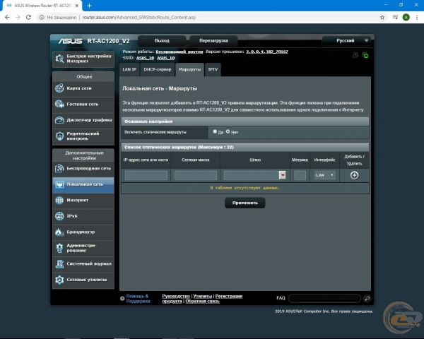Image resolution: width=424 pixels, height=339 pixels.
Task: Open Traffic Manager (Диспетчер трафика)
Action: tap(83, 120)
